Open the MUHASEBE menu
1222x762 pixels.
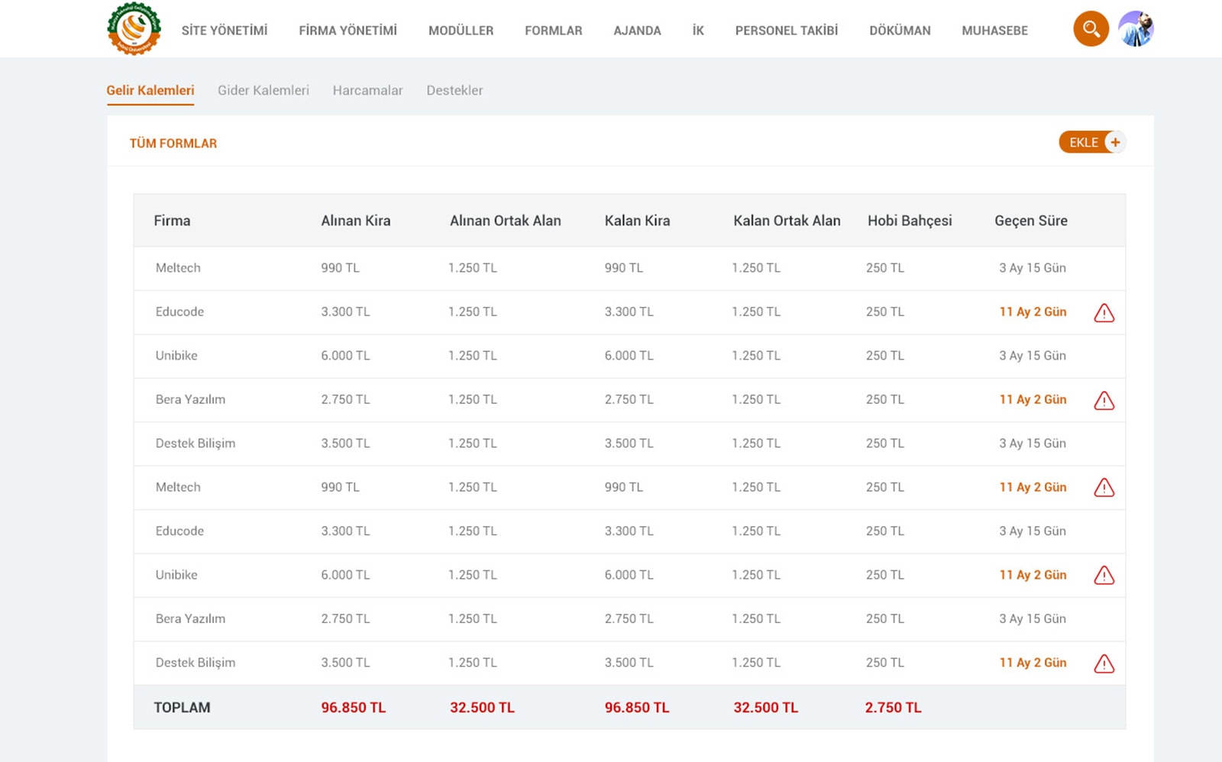994,31
